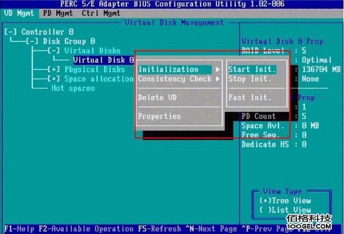
Task: Open the PD Mgmt tab
Action: pyautogui.click(x=58, y=14)
